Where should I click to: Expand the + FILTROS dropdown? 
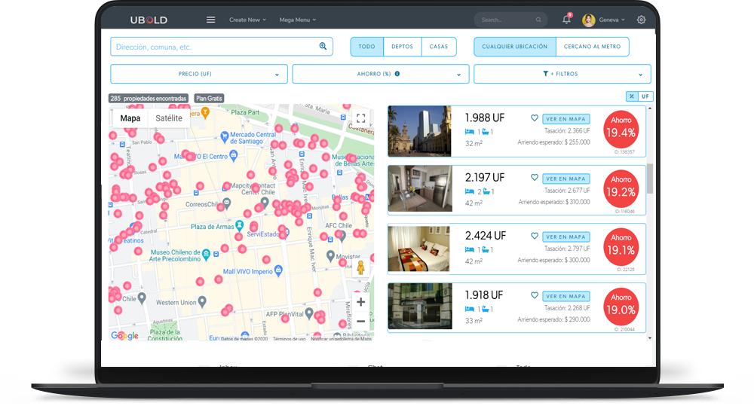(x=562, y=74)
